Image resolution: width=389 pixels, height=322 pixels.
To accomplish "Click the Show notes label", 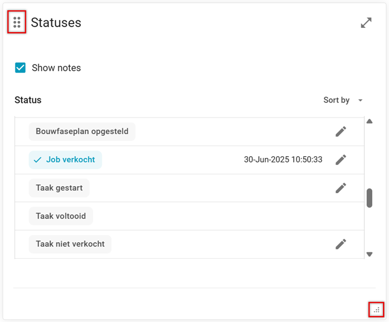I will point(56,68).
